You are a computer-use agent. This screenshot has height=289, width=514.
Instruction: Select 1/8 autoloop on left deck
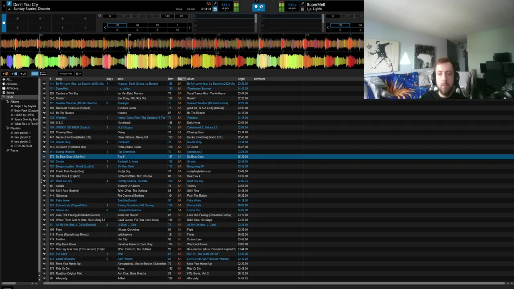coord(117,25)
